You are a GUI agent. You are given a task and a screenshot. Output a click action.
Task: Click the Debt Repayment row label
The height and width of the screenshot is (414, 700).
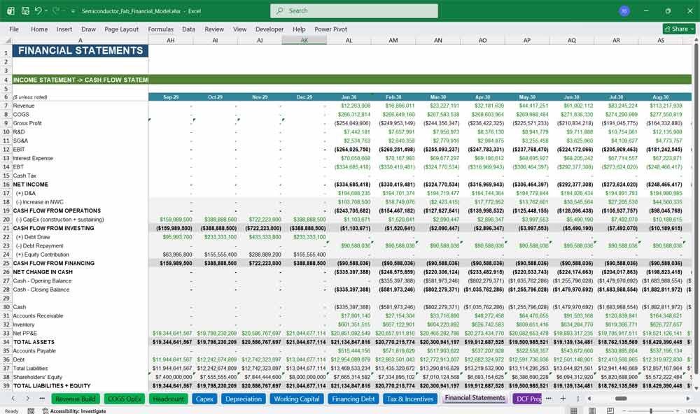(x=39, y=246)
